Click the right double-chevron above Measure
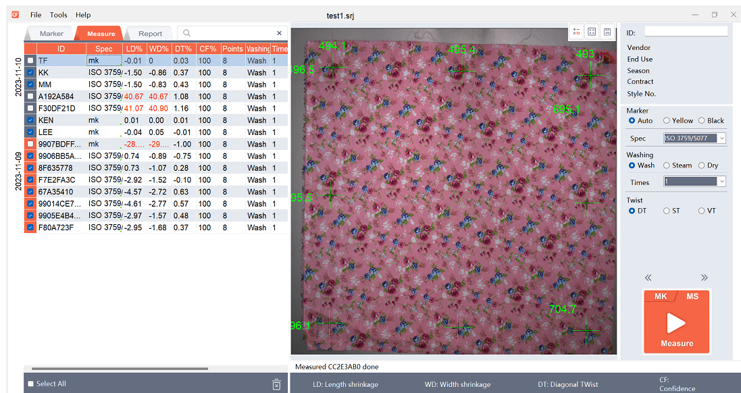This screenshot has height=393, width=741. point(705,278)
